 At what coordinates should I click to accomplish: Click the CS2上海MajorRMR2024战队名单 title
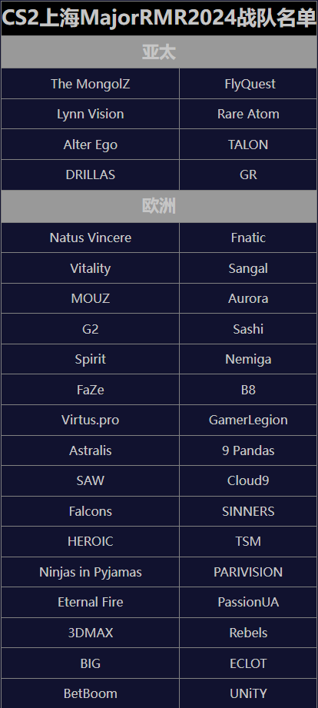tap(159, 18)
